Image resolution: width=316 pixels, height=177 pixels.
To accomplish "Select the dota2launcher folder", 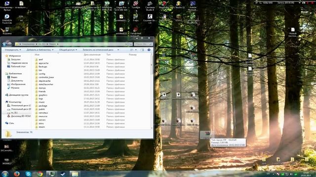I will [46, 85].
